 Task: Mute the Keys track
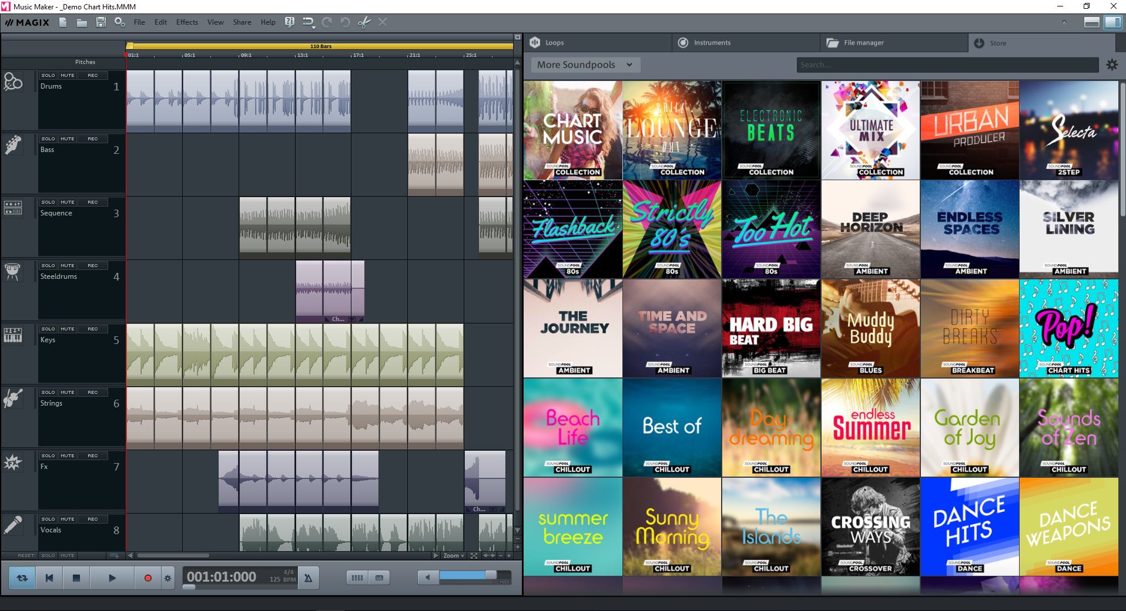pyautogui.click(x=68, y=329)
